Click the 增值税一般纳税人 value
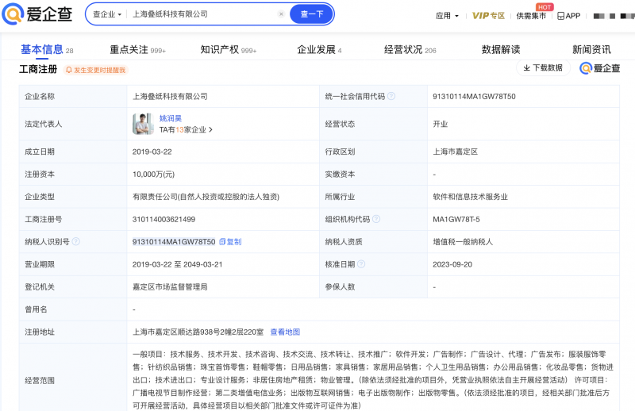Screen dimensions: 635x411 pyautogui.click(x=463, y=242)
